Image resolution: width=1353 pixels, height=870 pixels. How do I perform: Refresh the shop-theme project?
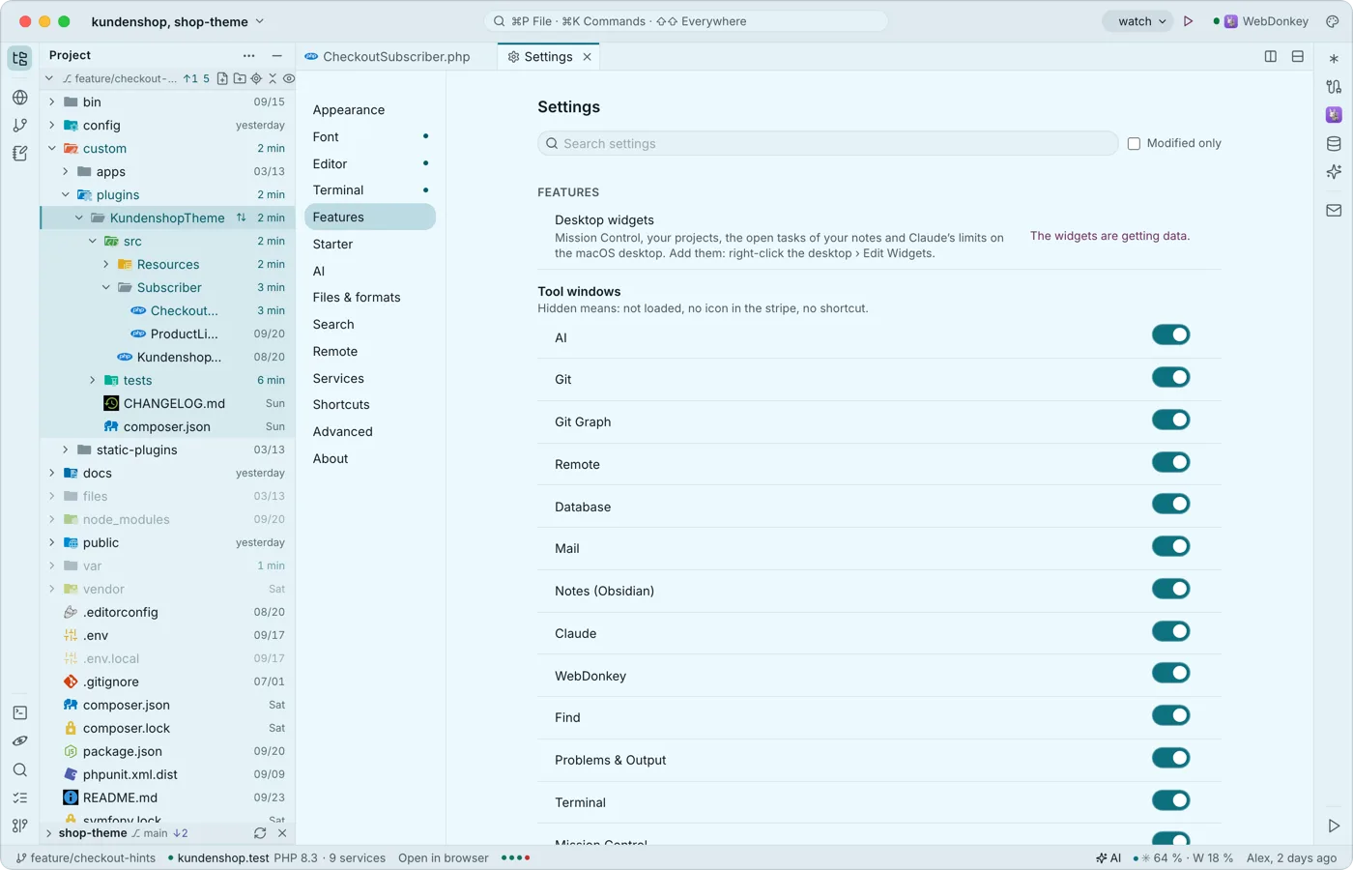[x=260, y=833]
